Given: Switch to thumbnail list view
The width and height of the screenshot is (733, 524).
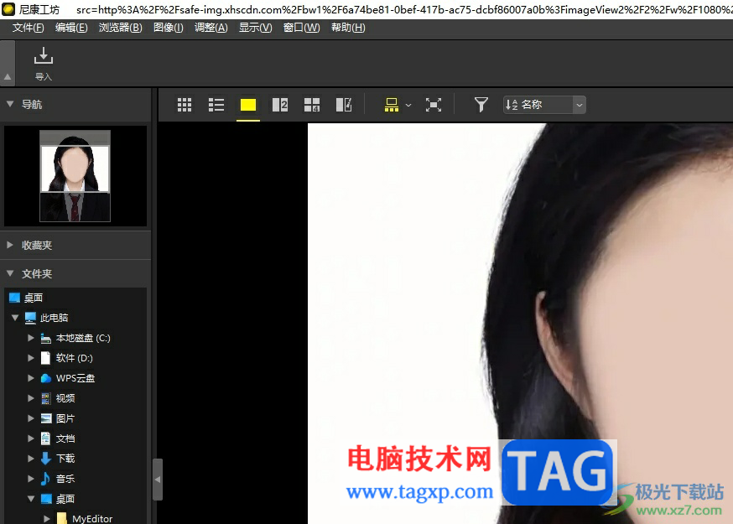Looking at the screenshot, I should click(x=216, y=105).
